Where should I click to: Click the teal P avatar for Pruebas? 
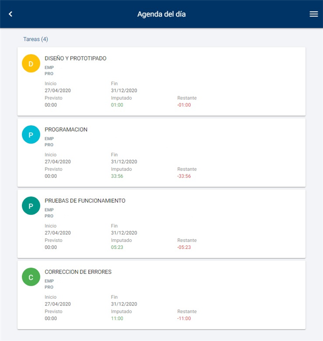coord(31,206)
